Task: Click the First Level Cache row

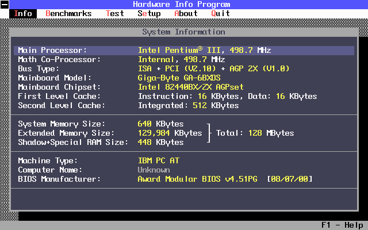Action: (x=184, y=96)
